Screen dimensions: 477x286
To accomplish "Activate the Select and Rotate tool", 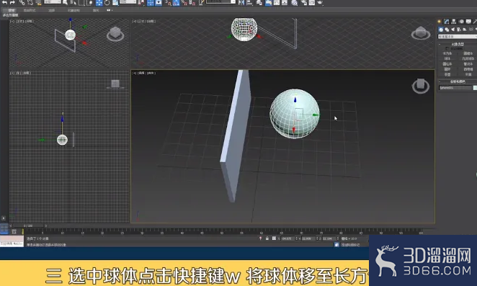I will click(x=107, y=3).
